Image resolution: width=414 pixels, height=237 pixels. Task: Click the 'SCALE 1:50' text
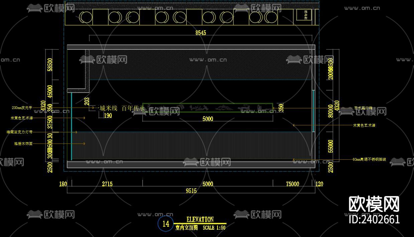click(x=214, y=228)
